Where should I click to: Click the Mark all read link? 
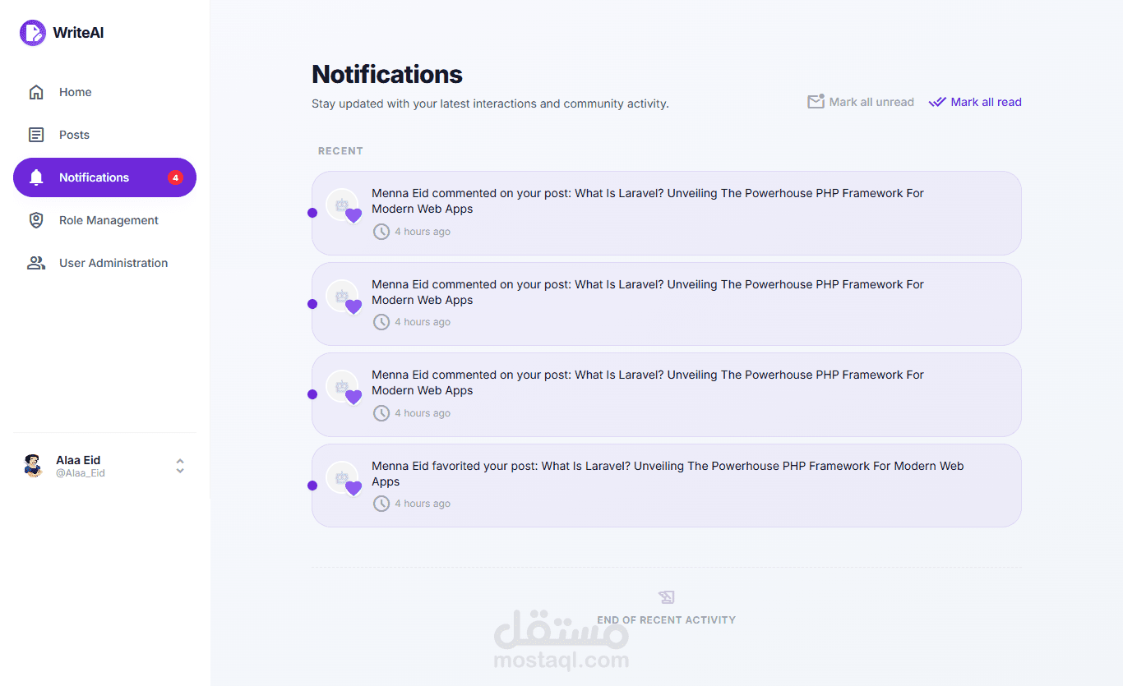tap(975, 102)
